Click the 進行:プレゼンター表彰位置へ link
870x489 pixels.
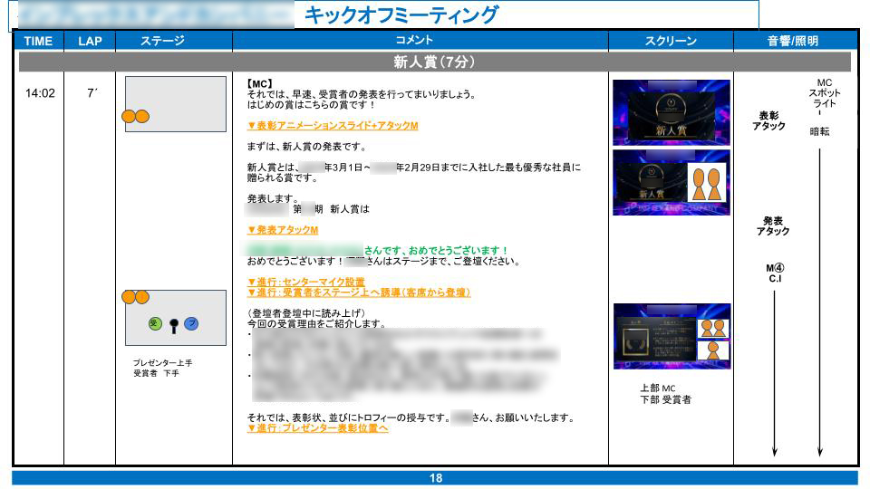coord(317,427)
